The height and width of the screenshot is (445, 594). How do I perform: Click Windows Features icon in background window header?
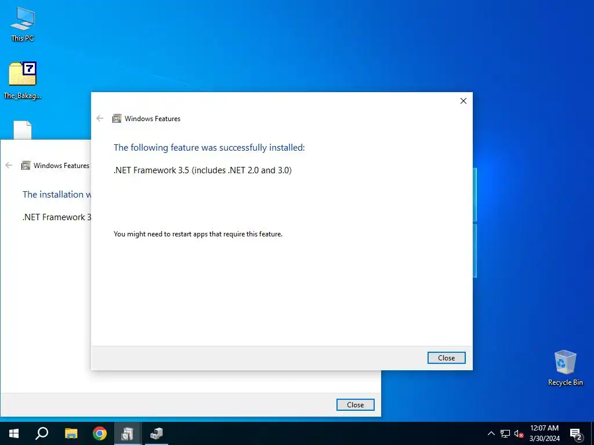[x=26, y=165]
